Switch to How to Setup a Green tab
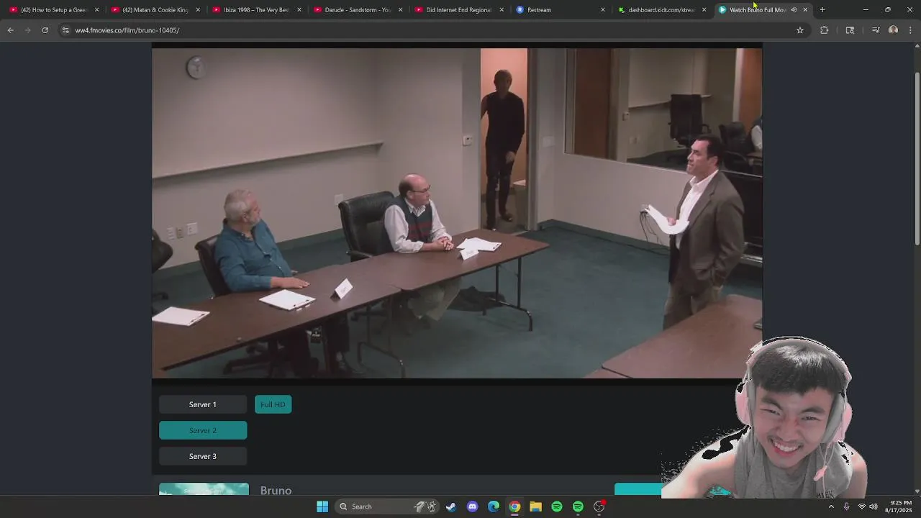 (54, 10)
